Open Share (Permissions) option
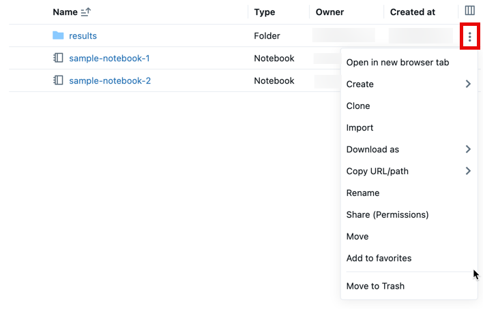Image resolution: width=483 pixels, height=309 pixels. (387, 215)
